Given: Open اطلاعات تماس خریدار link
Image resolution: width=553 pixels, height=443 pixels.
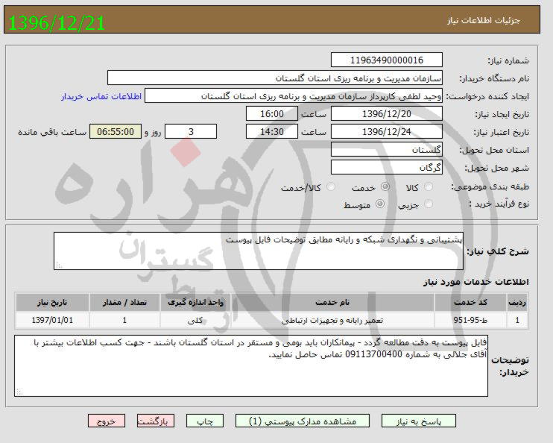Looking at the screenshot, I should click(101, 96).
